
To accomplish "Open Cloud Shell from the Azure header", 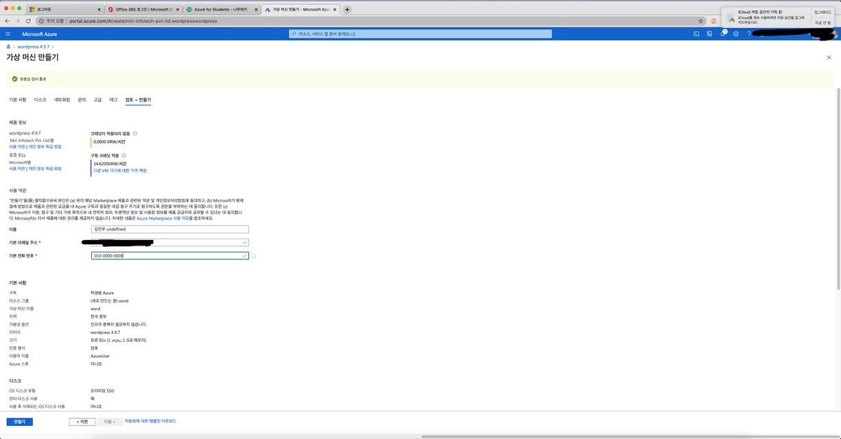I will (x=696, y=34).
